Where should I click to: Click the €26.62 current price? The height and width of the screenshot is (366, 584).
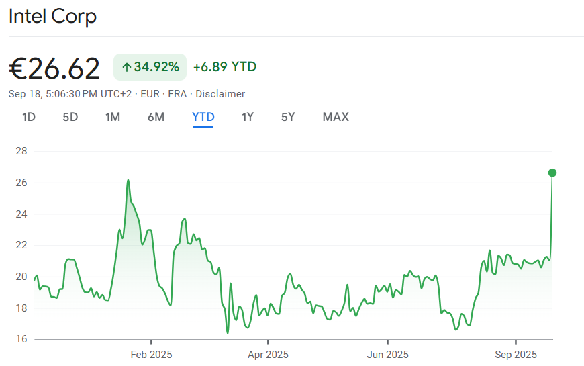(x=54, y=68)
